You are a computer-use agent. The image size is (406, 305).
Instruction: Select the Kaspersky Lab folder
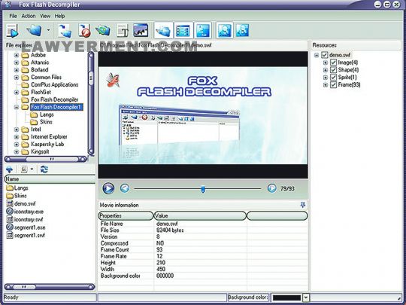coord(47,144)
